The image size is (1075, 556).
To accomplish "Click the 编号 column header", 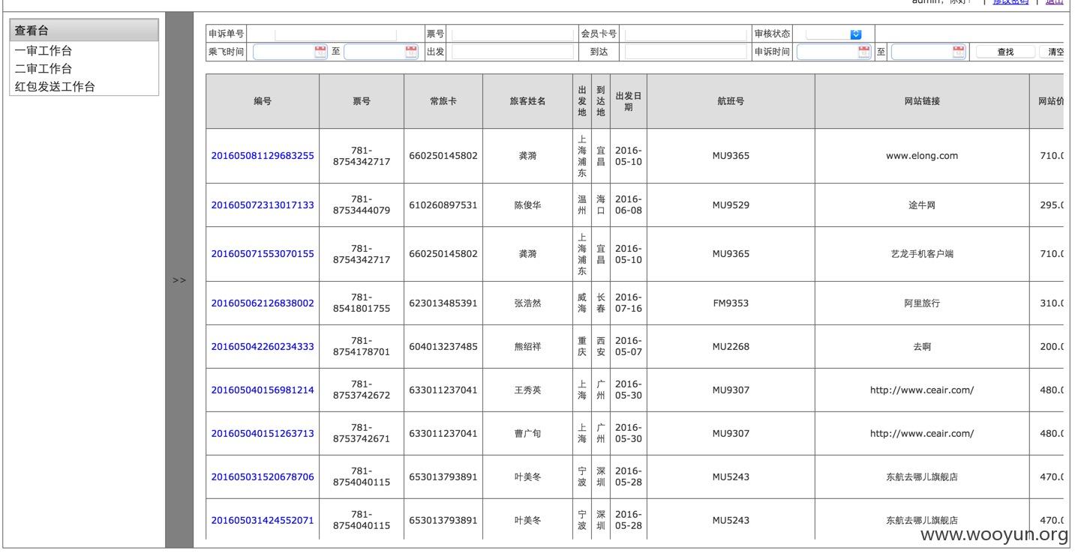I will [x=263, y=101].
